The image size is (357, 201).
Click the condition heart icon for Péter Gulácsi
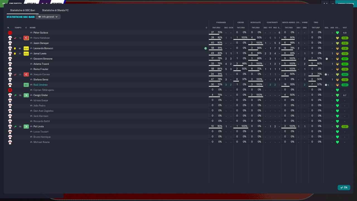pos(337,33)
